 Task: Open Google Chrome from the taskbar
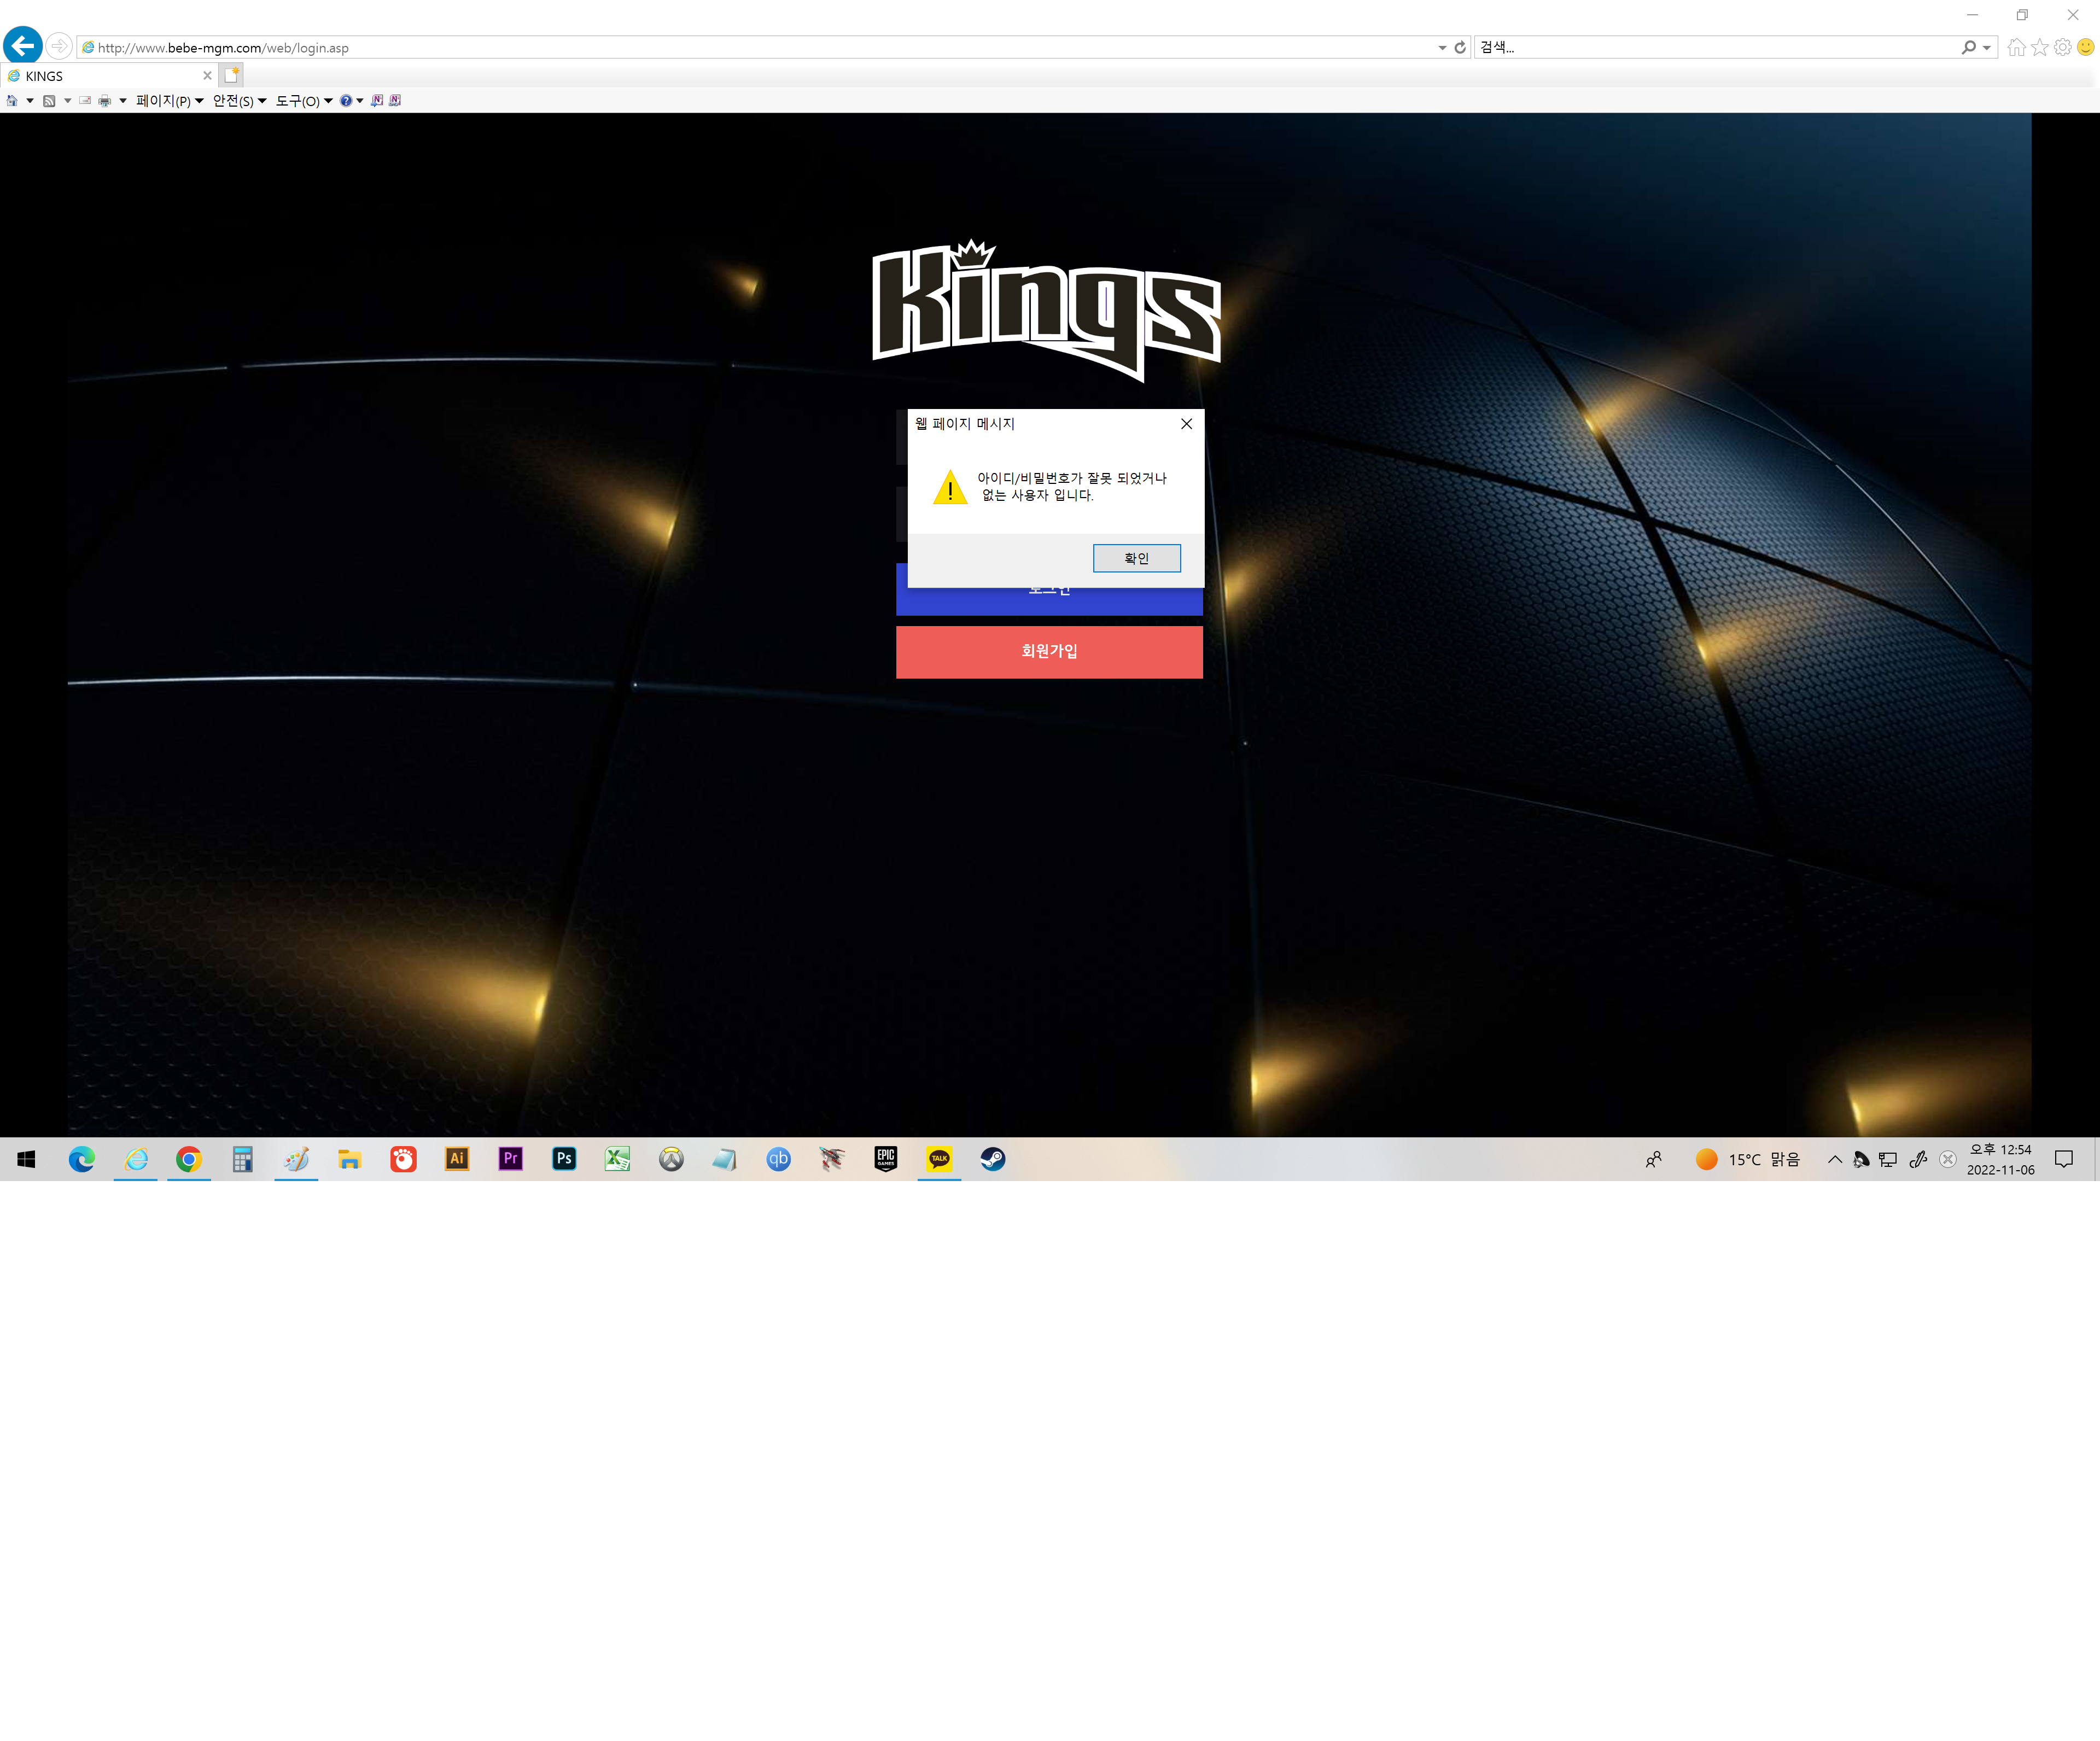tap(189, 1159)
